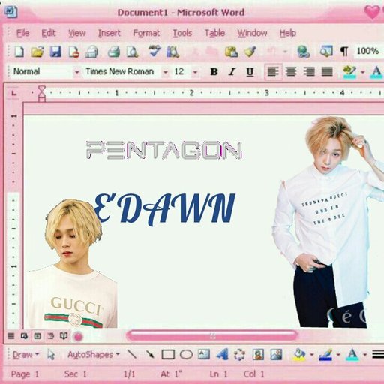Insert WordArt from the Drawing toolbar
Screen dimensions: 384x384
pyautogui.click(x=222, y=354)
